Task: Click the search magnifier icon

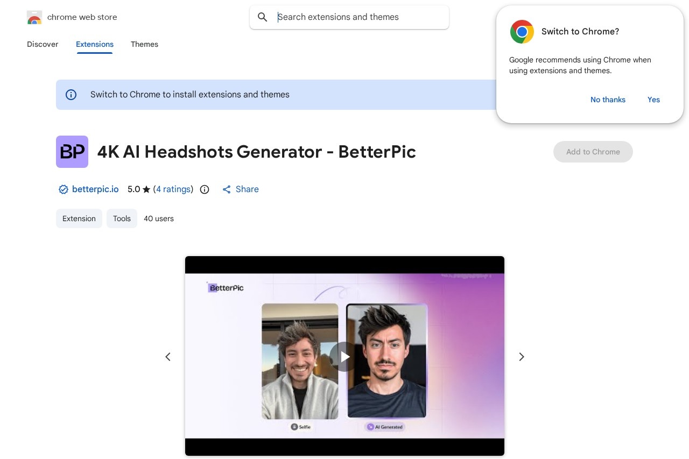Action: coord(263,17)
